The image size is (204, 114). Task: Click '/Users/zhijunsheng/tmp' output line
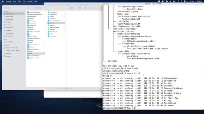coord(116,71)
